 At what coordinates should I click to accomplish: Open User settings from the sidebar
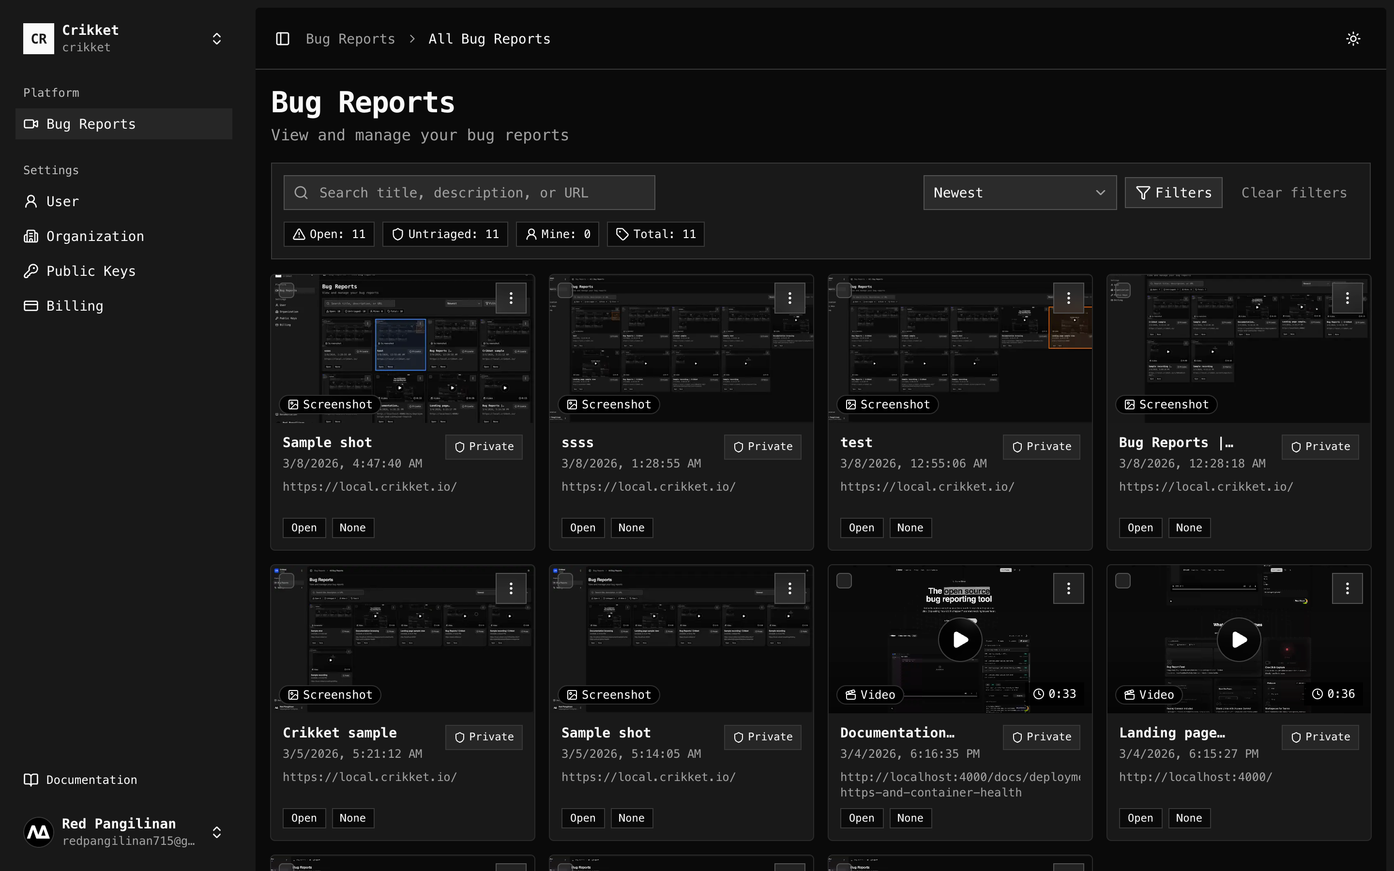tap(62, 201)
